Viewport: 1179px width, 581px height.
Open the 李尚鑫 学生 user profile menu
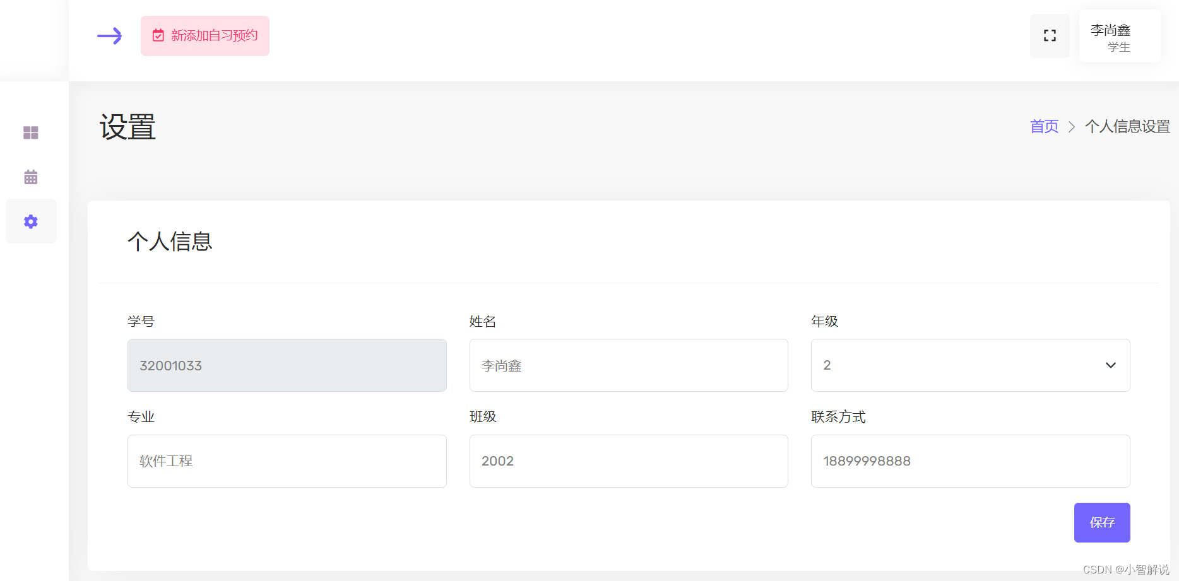1119,37
